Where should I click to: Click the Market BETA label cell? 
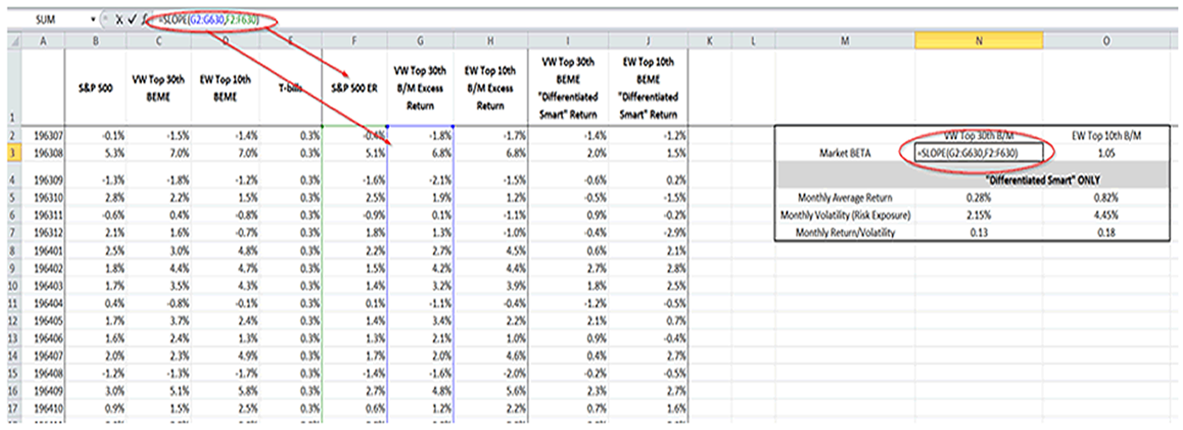click(844, 152)
